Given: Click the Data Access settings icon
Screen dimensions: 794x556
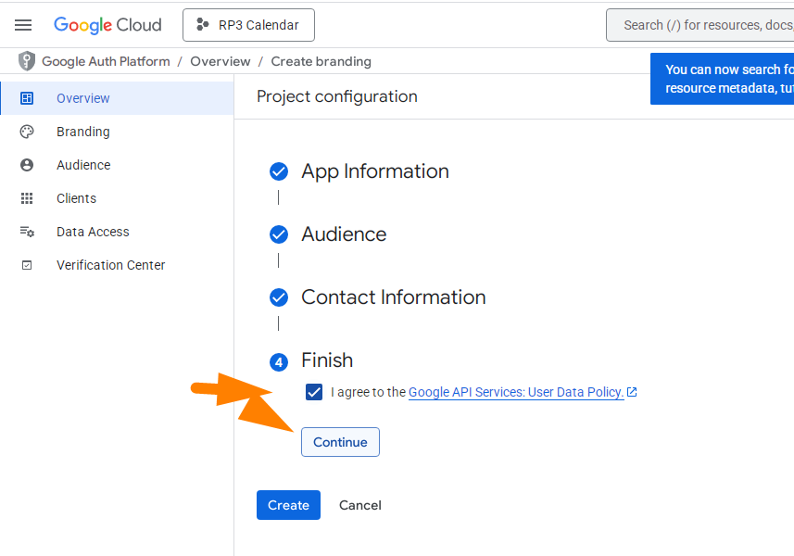Looking at the screenshot, I should [x=27, y=232].
